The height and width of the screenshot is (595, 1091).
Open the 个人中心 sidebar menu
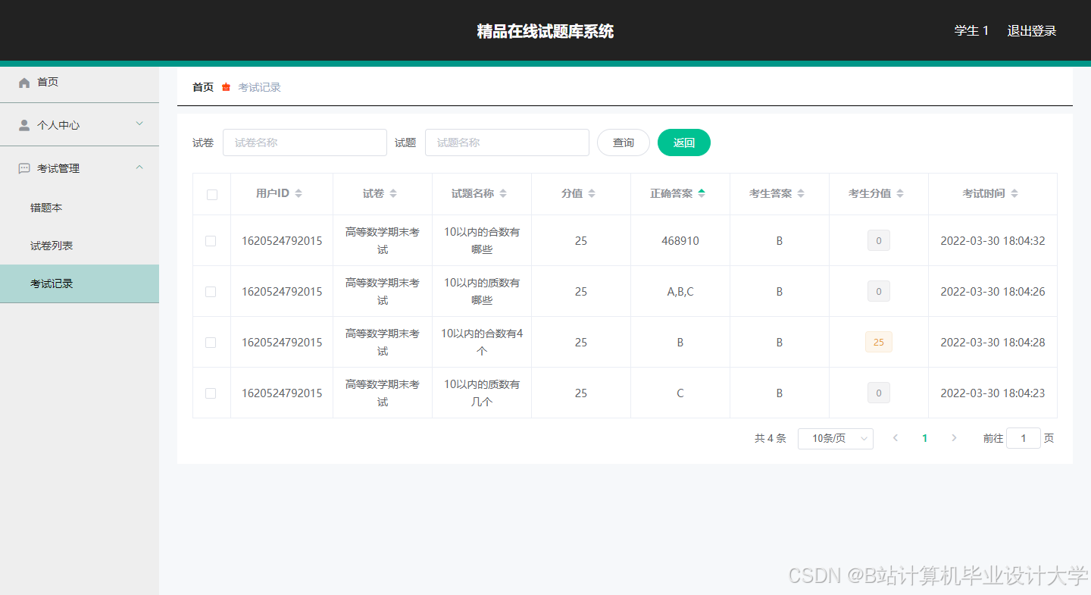pyautogui.click(x=80, y=125)
